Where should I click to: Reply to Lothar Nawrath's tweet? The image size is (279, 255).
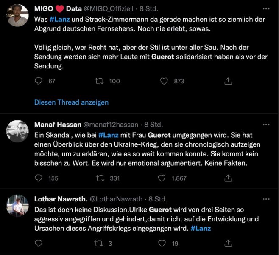coord(39,244)
